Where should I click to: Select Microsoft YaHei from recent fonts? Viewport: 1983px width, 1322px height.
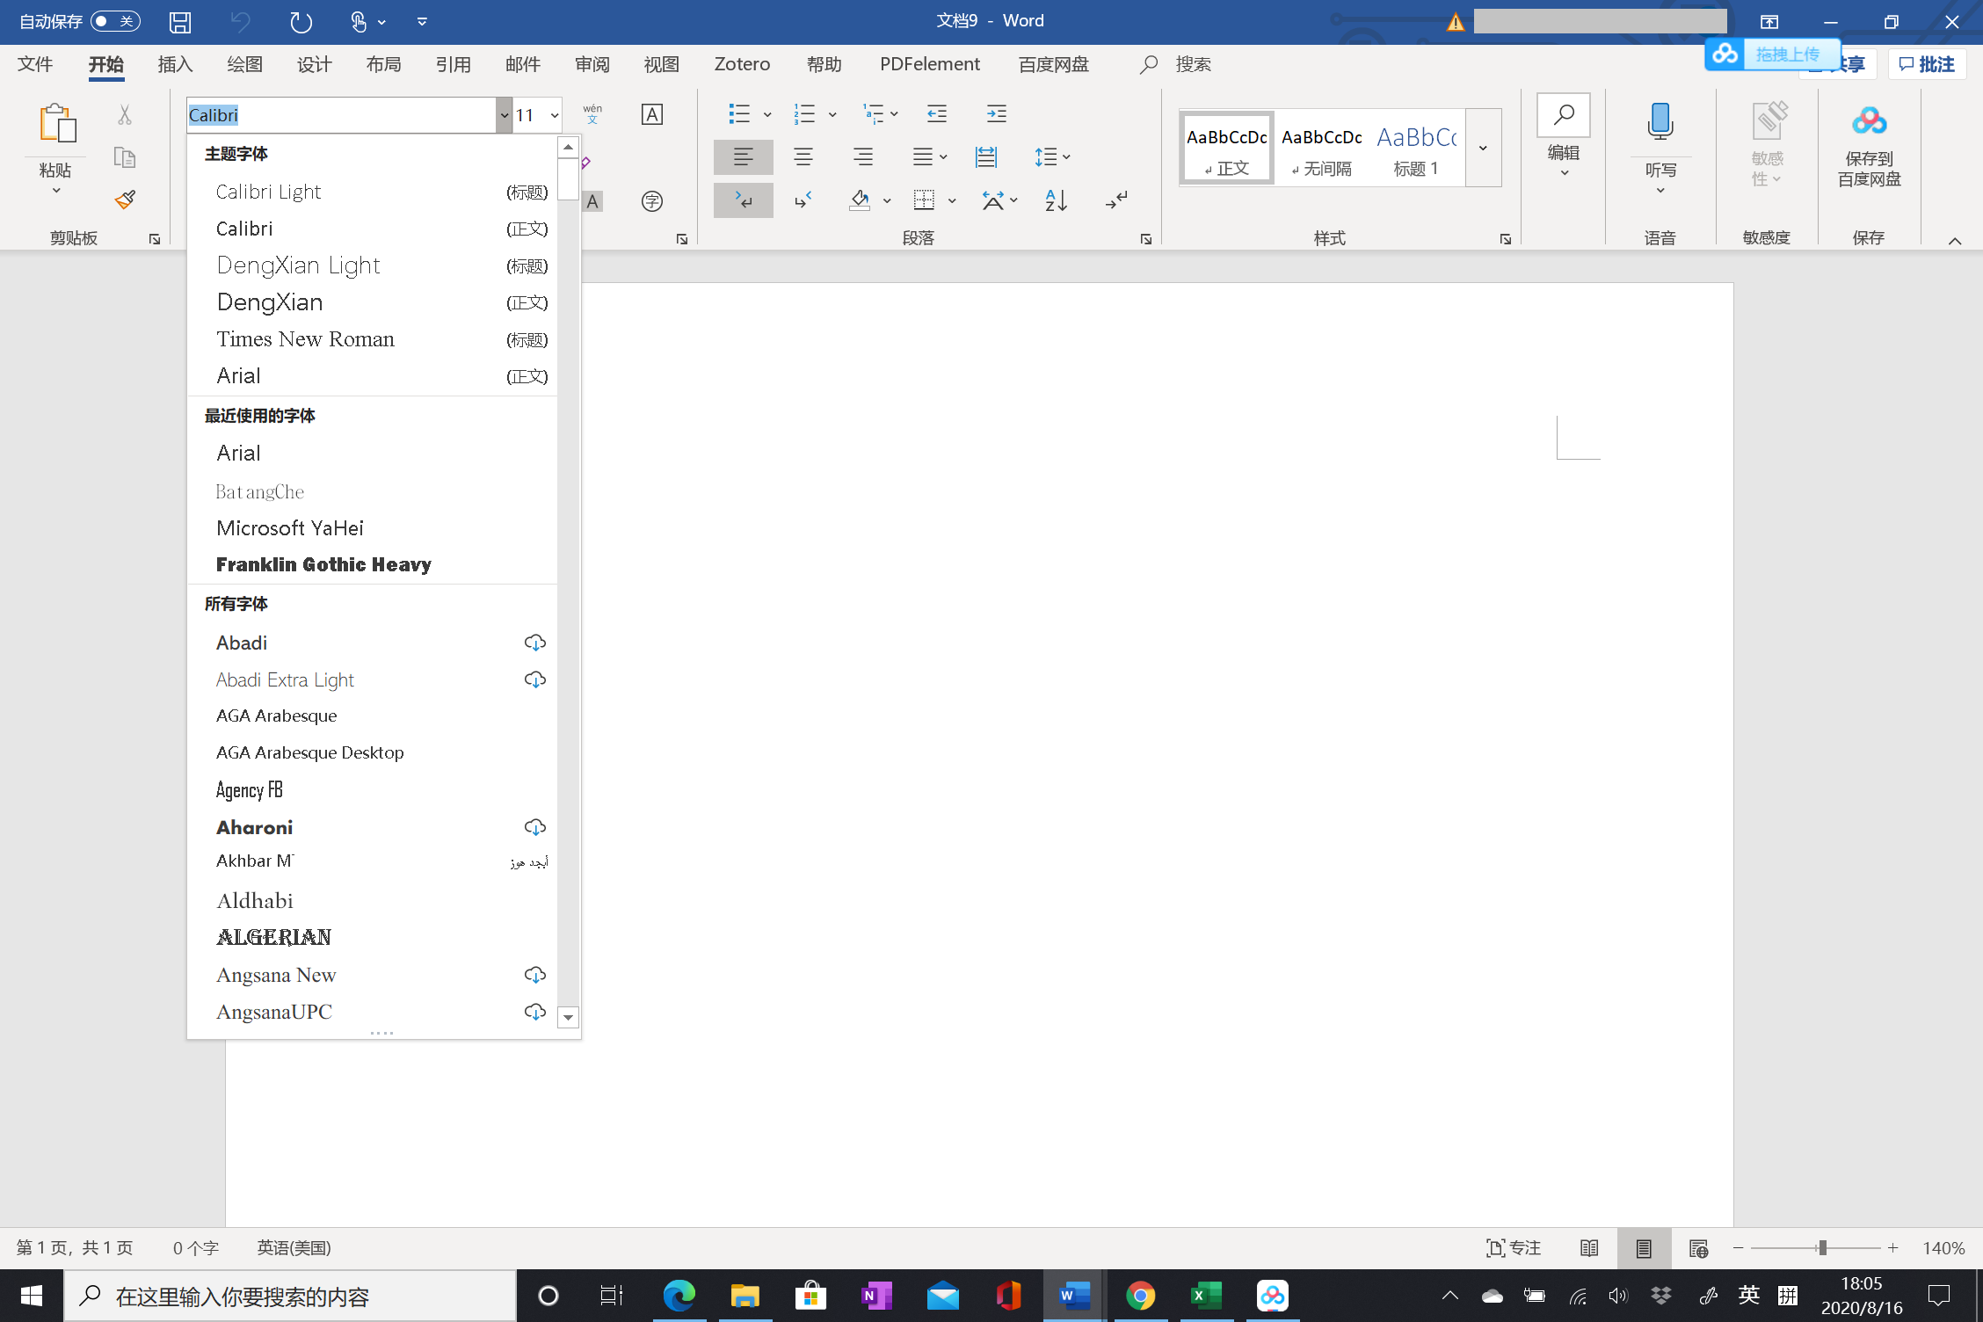tap(290, 527)
